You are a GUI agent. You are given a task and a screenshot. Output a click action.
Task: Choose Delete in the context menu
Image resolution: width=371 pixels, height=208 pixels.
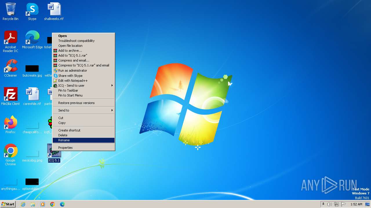(x=83, y=135)
